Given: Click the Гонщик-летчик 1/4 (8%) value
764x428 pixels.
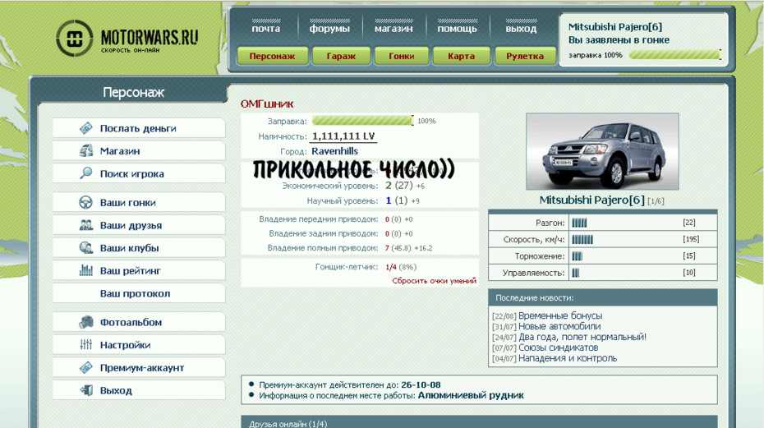Looking at the screenshot, I should click(x=401, y=267).
